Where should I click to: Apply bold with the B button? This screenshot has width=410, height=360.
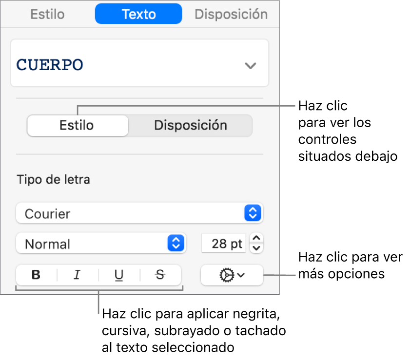tap(36, 275)
